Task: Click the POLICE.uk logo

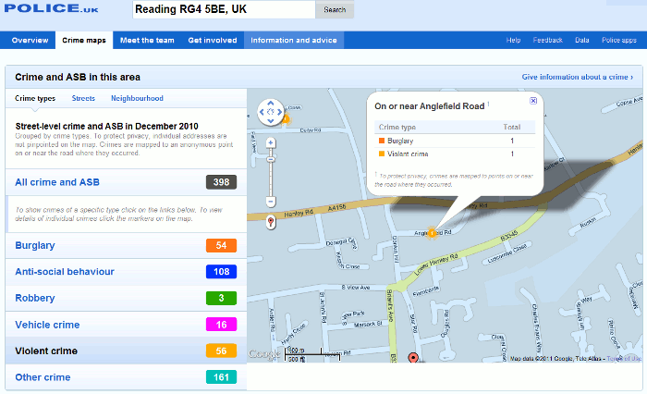Action: [x=52, y=8]
